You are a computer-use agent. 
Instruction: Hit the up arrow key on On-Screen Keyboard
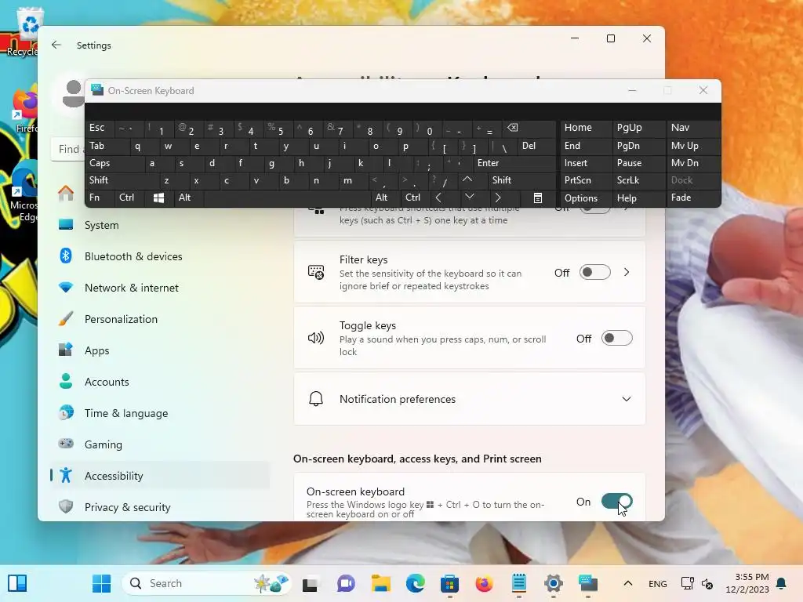click(467, 180)
